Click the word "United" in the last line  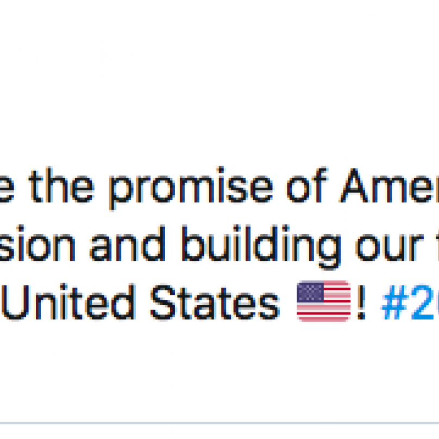[x=68, y=303]
